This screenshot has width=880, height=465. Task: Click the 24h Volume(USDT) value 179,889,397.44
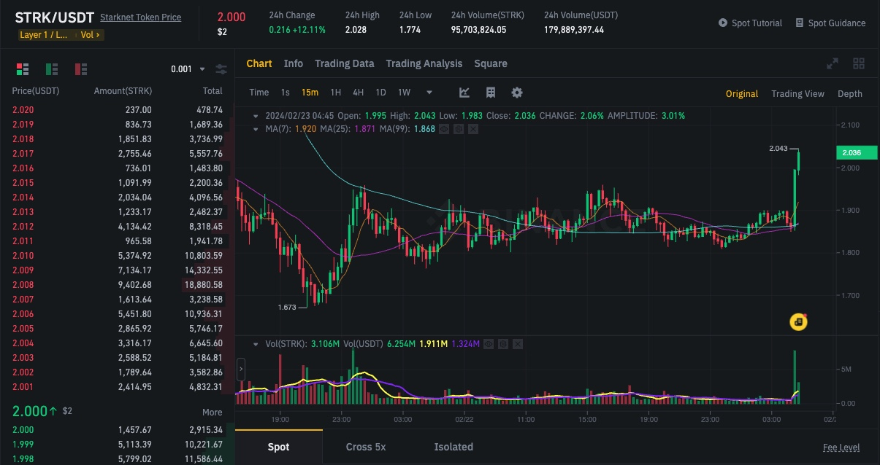coord(574,30)
